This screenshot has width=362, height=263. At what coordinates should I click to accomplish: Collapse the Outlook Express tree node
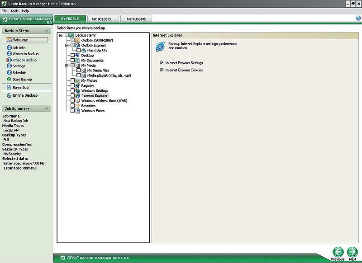67,45
